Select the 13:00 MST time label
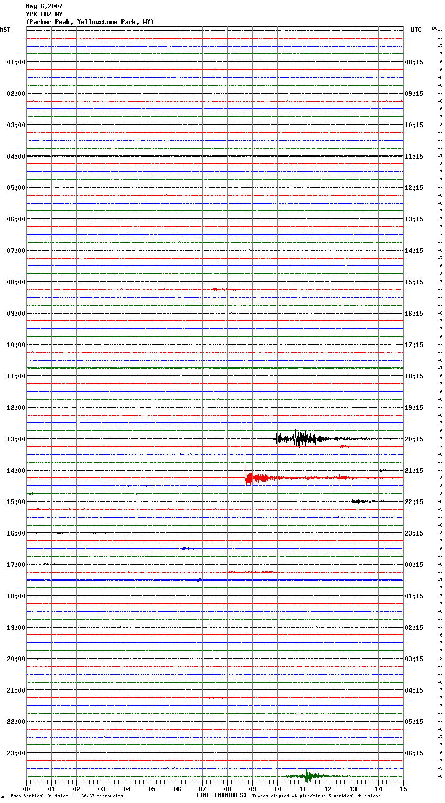Image resolution: width=445 pixels, height=803 pixels. coord(16,439)
